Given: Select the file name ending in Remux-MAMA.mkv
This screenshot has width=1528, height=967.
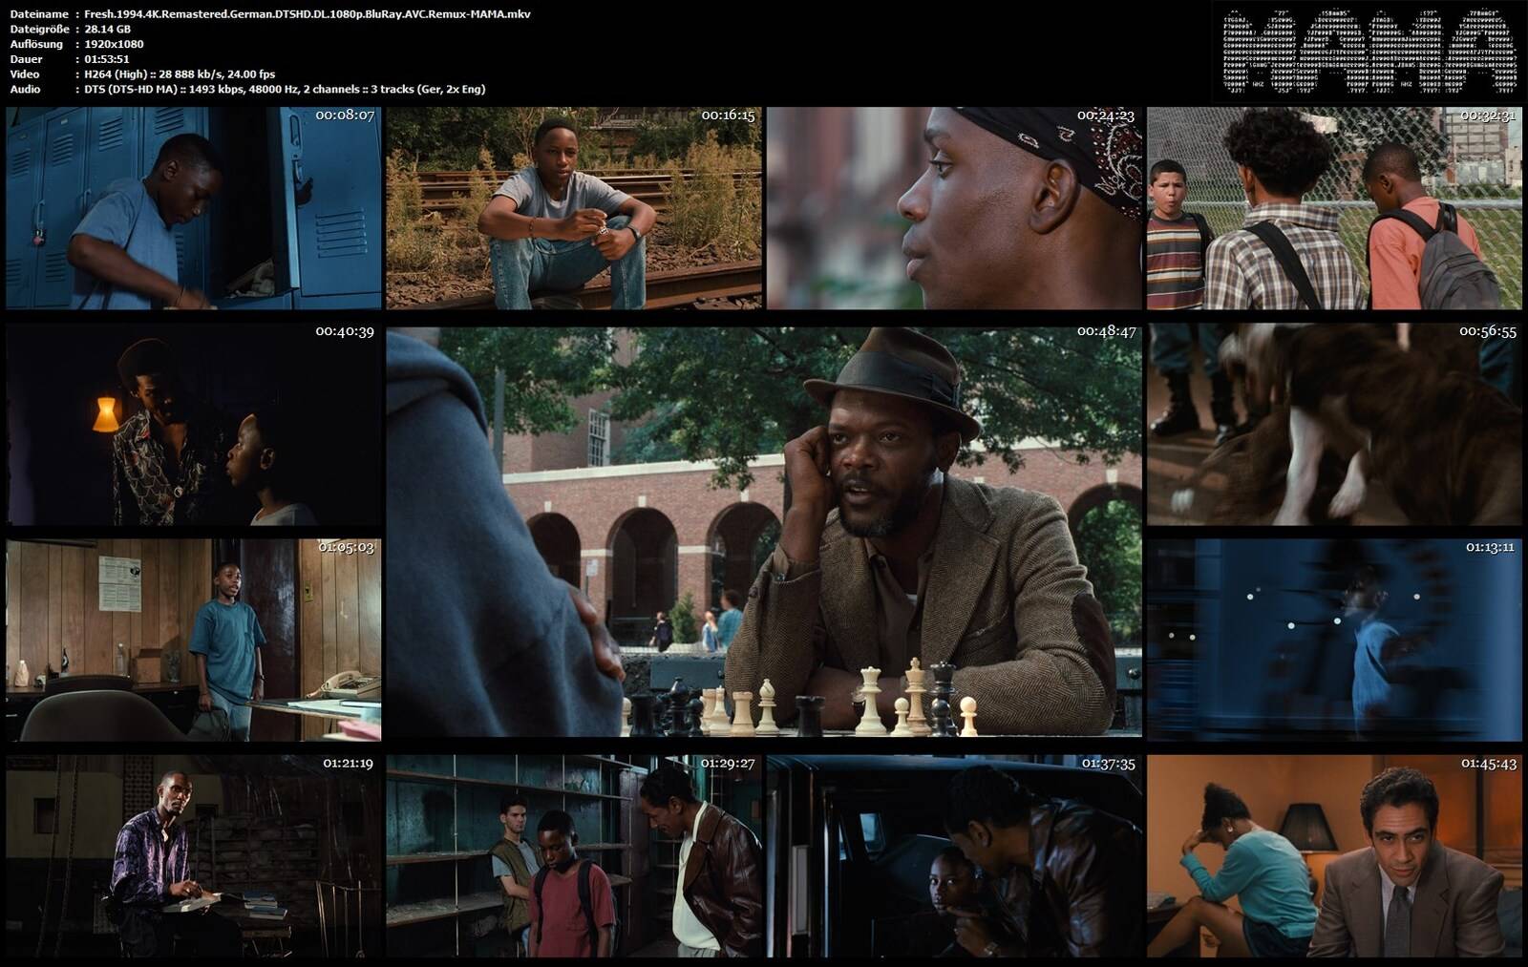Looking at the screenshot, I should tap(308, 14).
